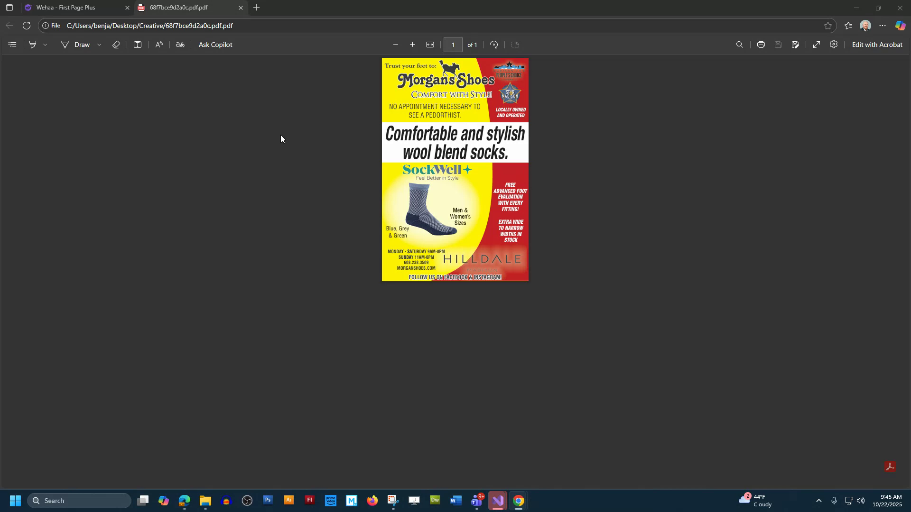Open the highlighter options dropdown

coord(45,44)
